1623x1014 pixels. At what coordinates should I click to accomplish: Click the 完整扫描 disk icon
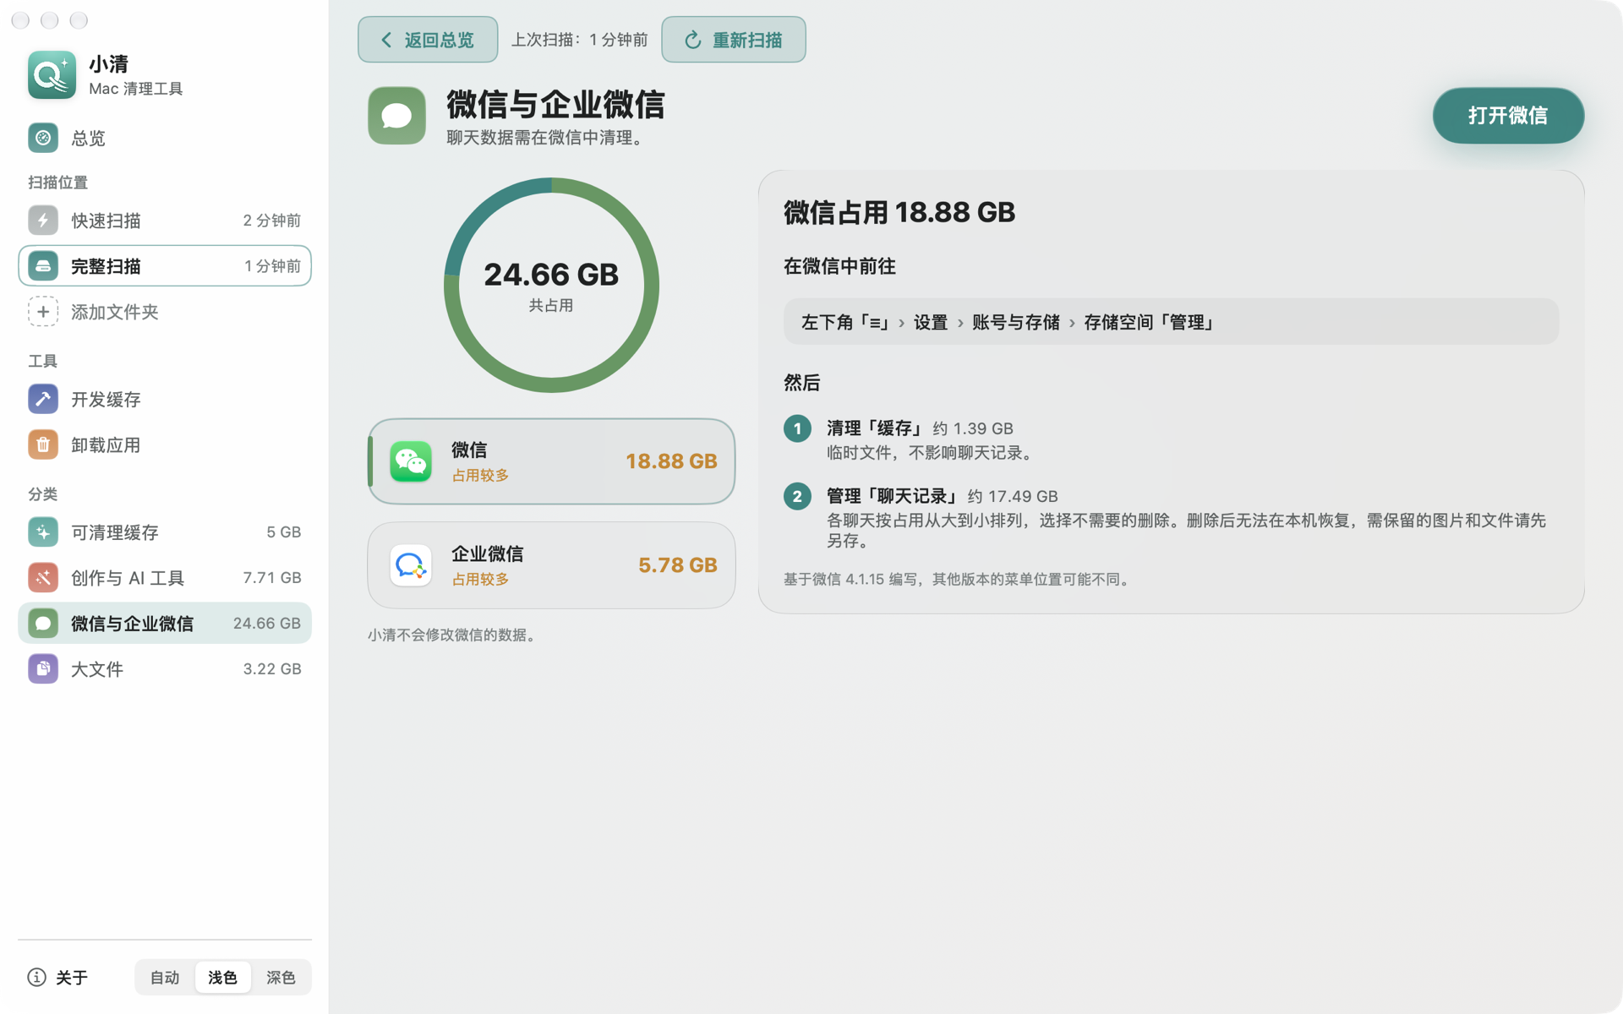coord(43,266)
